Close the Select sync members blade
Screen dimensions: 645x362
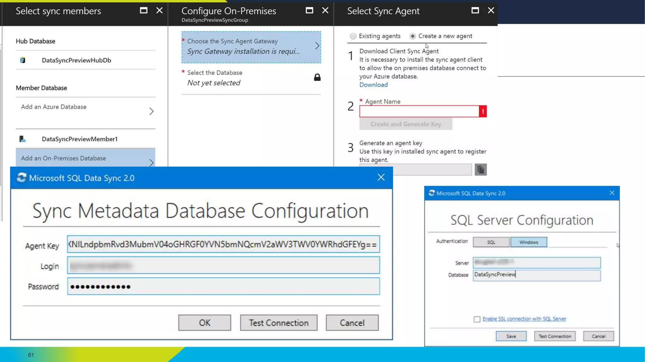[x=159, y=11]
